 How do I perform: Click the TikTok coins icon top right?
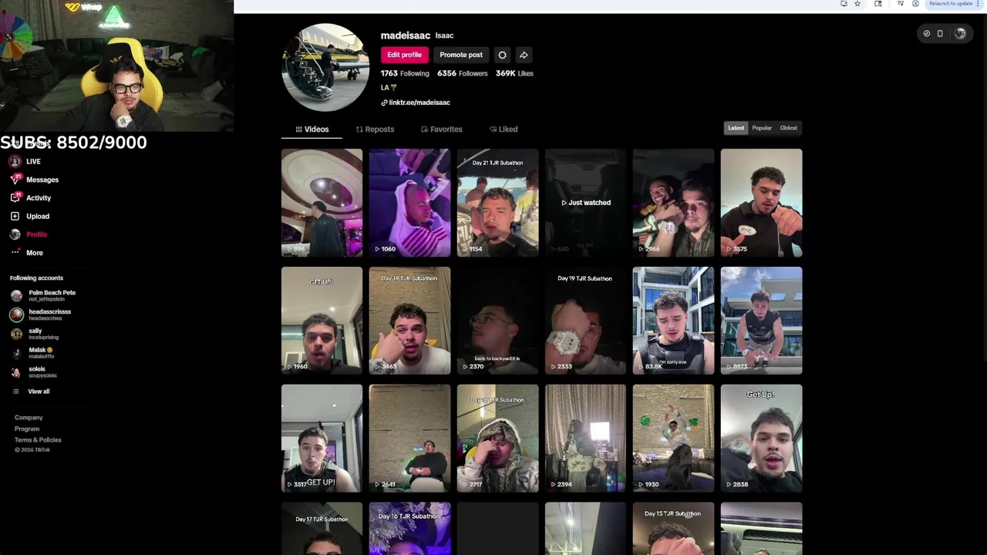pyautogui.click(x=927, y=34)
